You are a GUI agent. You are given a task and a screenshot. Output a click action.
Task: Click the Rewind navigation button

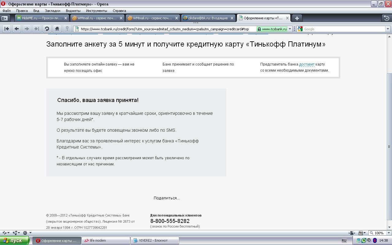[6, 29]
